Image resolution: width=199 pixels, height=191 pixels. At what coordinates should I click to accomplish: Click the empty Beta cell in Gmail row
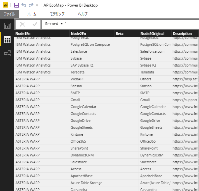126,100
